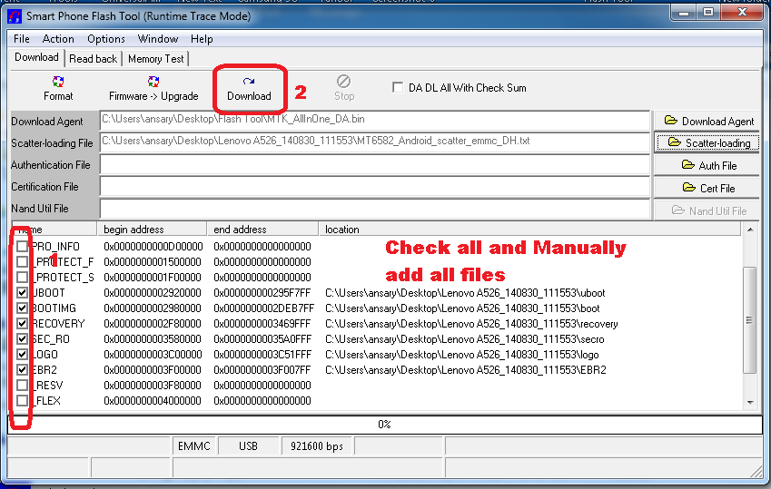
Task: Maximize the Flash Tool window
Action: coord(708,13)
